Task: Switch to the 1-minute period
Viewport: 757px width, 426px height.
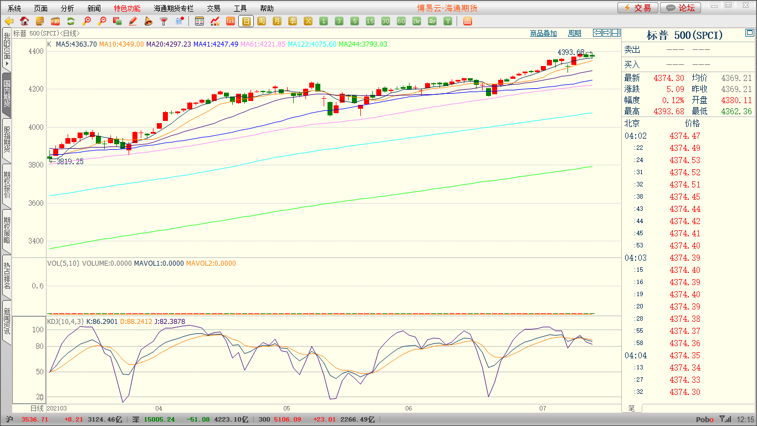Action: point(324,21)
